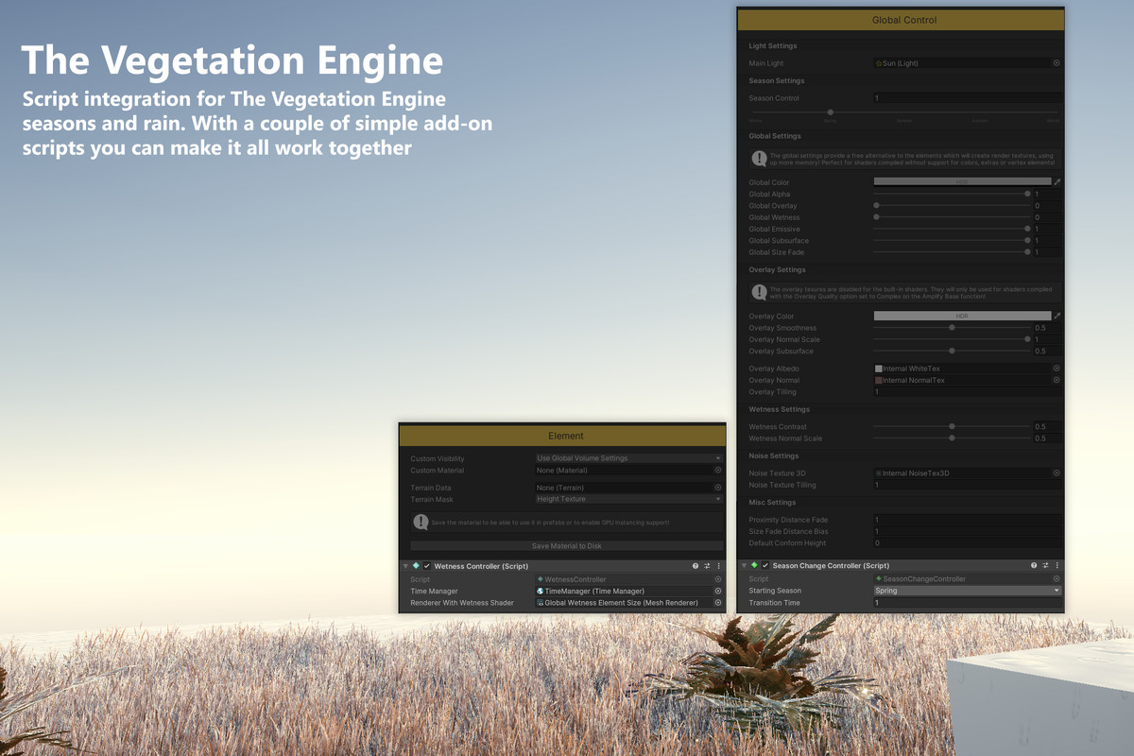The height and width of the screenshot is (756, 1134).
Task: Click the Global Overlay slider
Action: coord(952,205)
